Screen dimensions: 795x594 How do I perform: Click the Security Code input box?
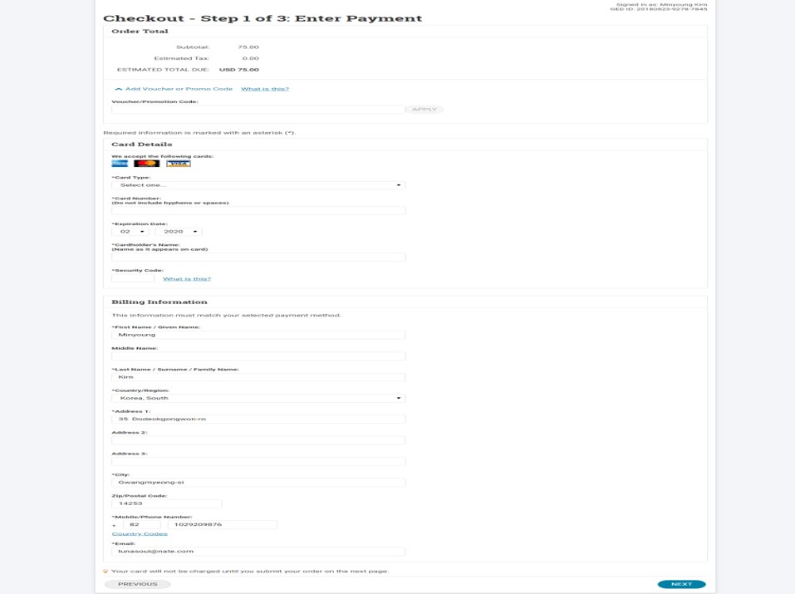point(133,279)
